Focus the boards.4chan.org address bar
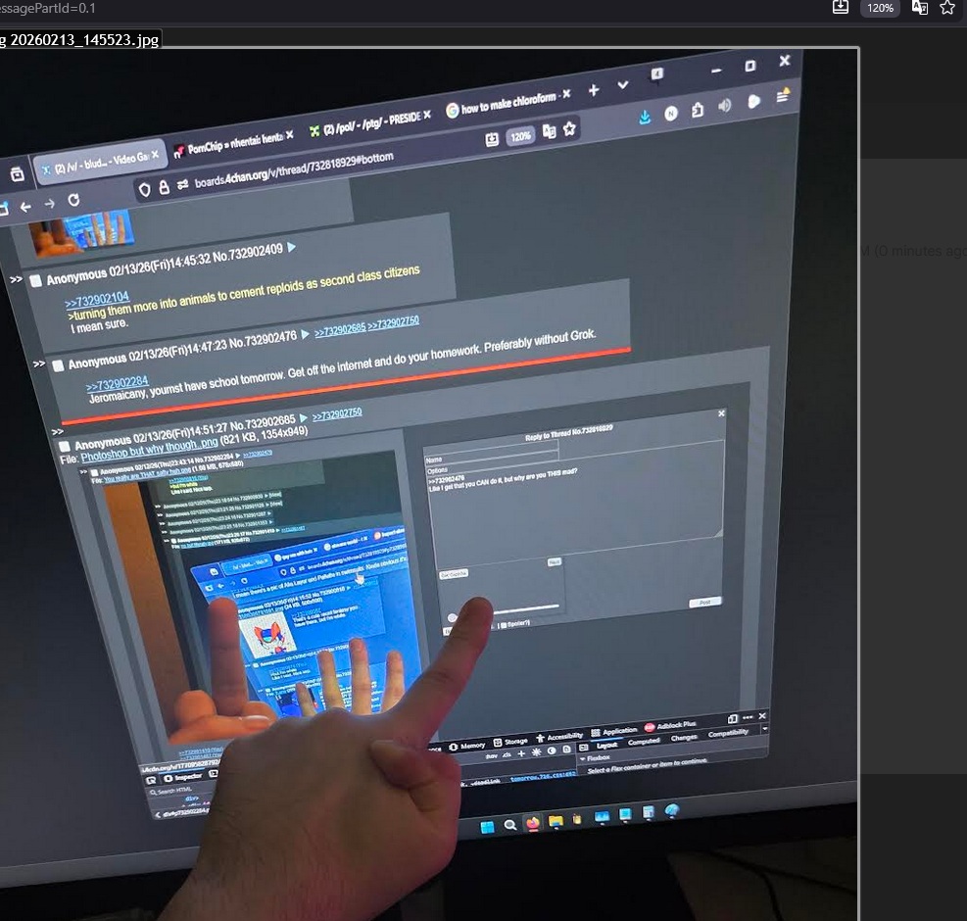The image size is (967, 921). [x=294, y=170]
